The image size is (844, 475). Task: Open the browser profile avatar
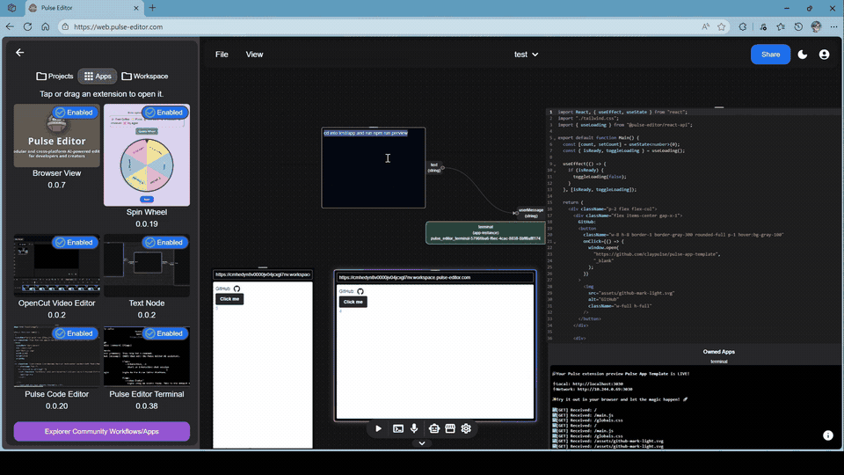click(816, 26)
